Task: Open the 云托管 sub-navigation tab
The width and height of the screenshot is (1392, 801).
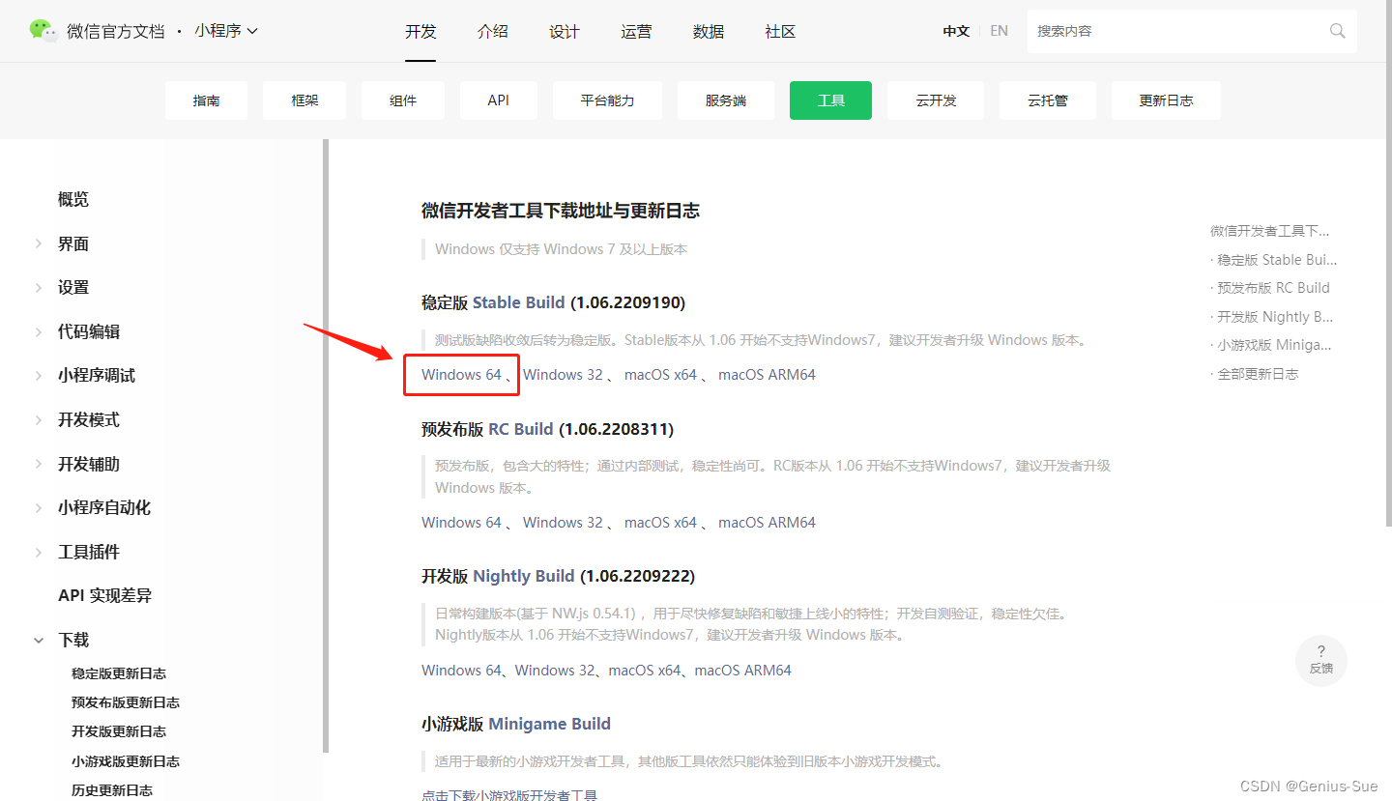Action: 1048,100
